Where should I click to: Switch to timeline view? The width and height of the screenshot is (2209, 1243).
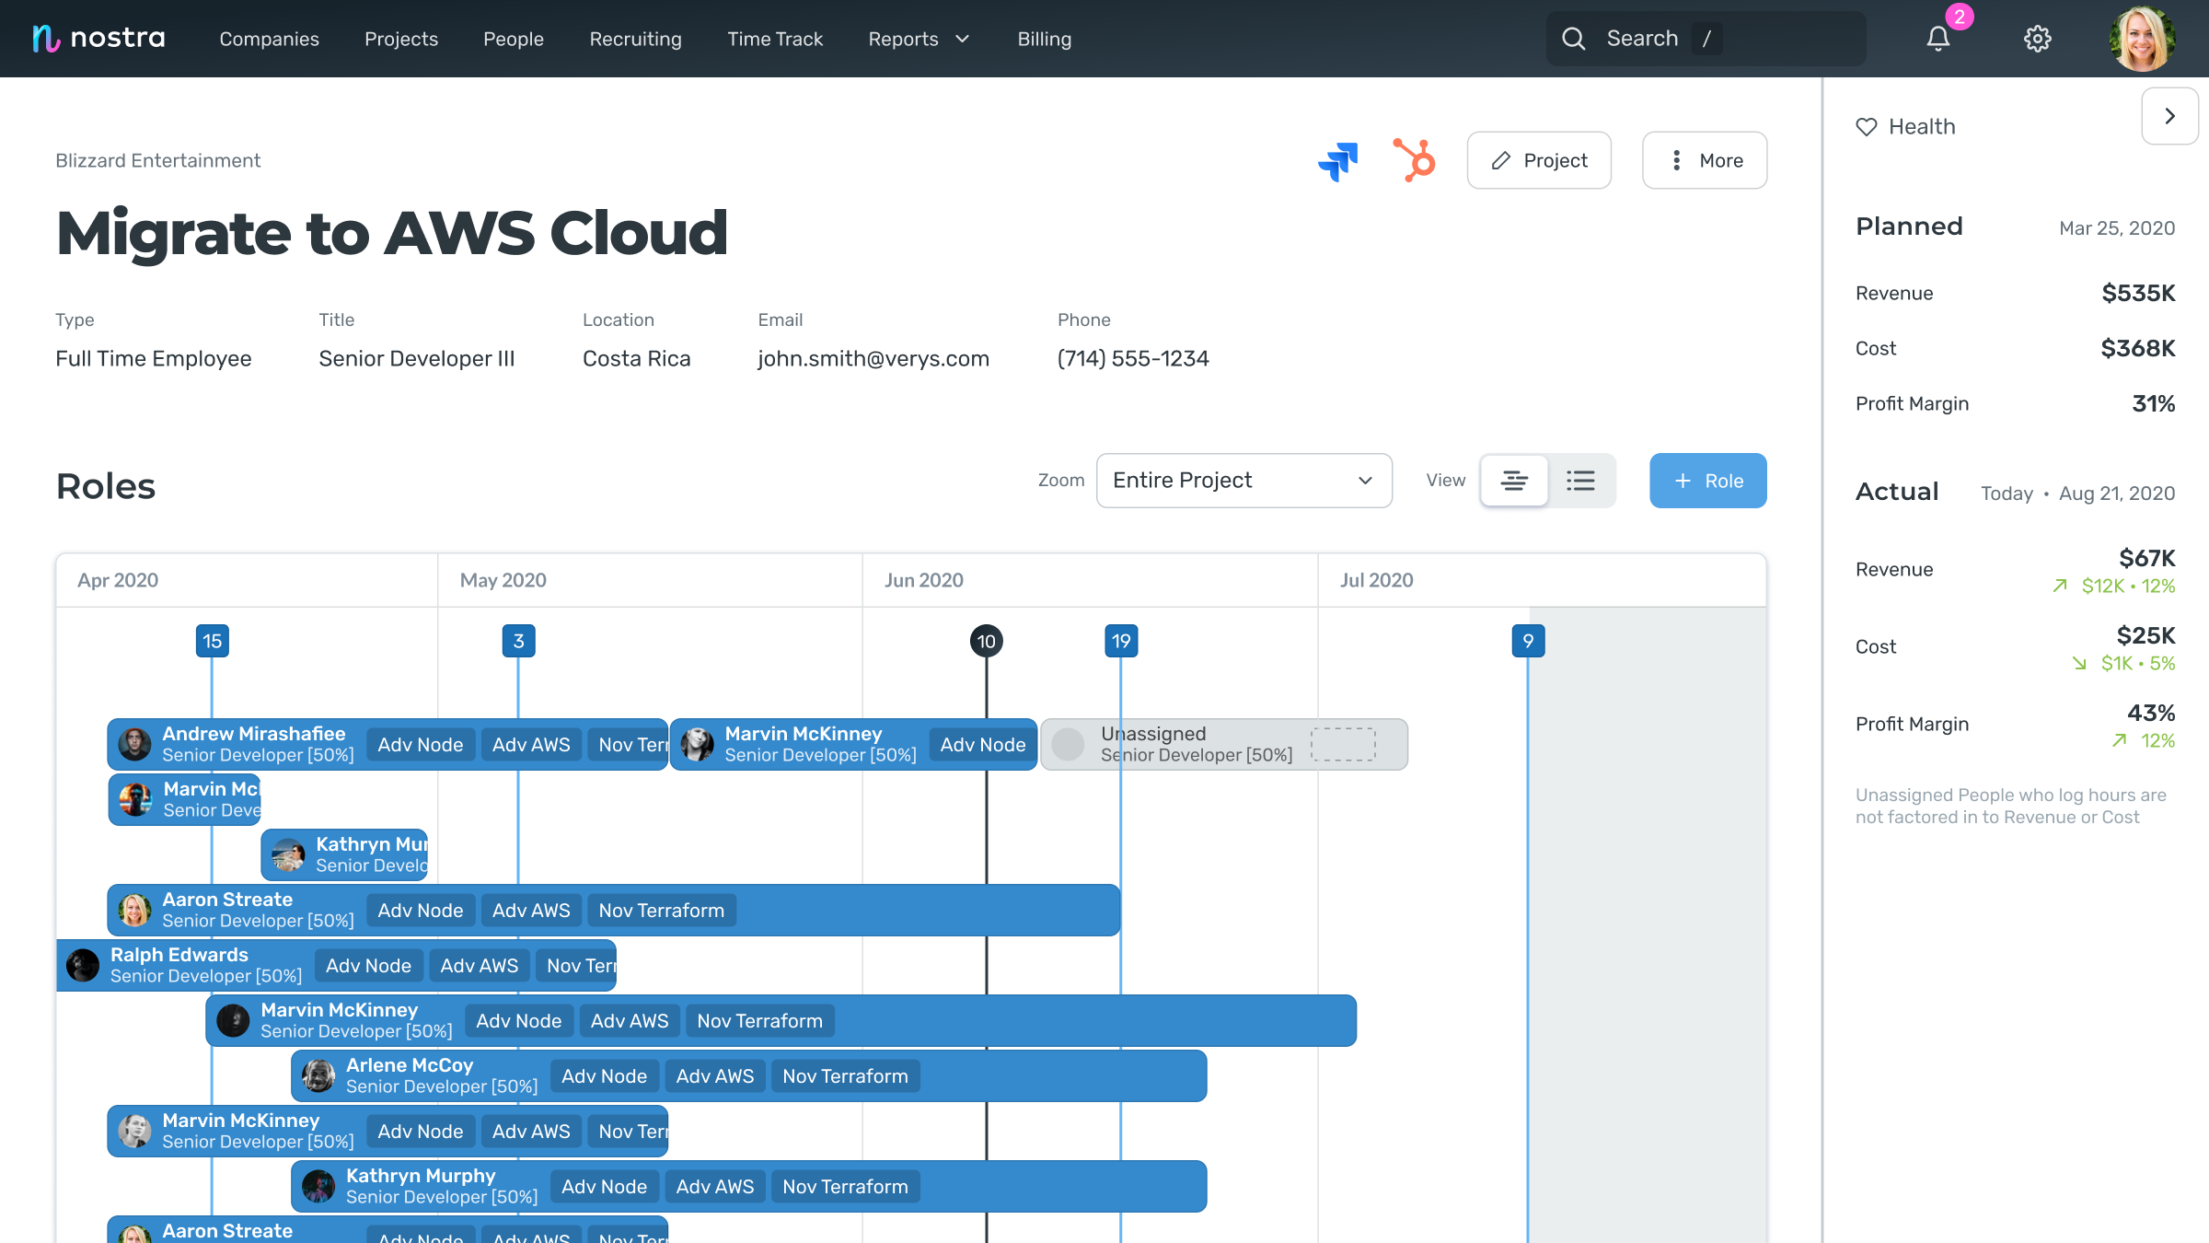point(1514,481)
